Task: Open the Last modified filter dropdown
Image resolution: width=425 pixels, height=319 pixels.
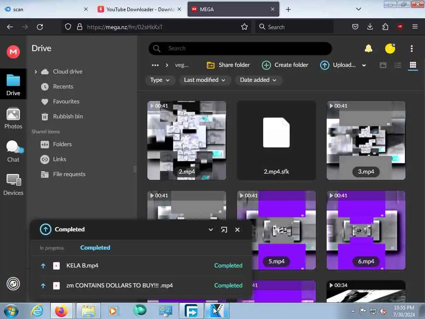Action: coord(204,80)
